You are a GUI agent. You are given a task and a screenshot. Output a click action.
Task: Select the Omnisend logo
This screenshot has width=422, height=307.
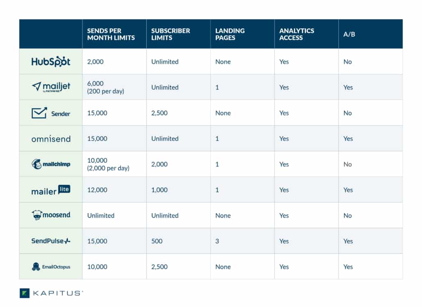51,139
